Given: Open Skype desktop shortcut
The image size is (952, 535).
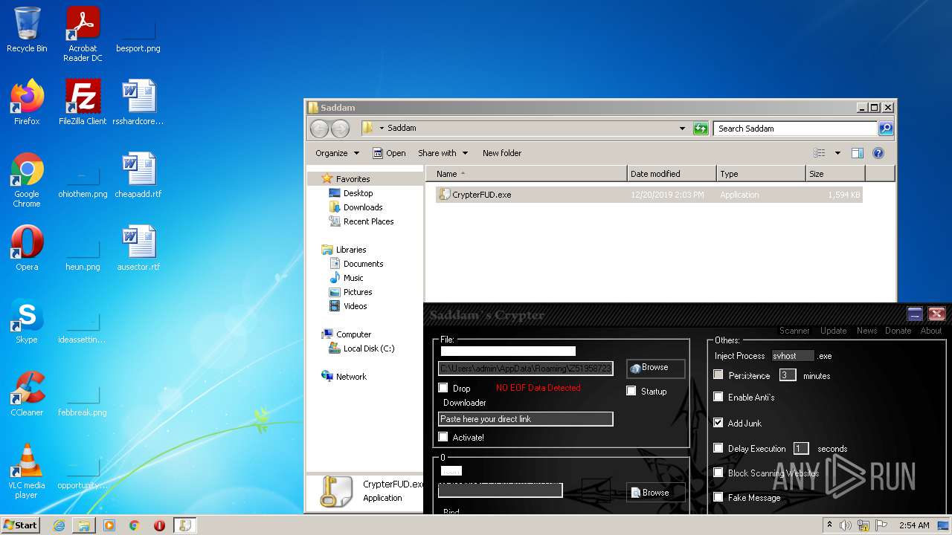Looking at the screenshot, I should 27,320.
